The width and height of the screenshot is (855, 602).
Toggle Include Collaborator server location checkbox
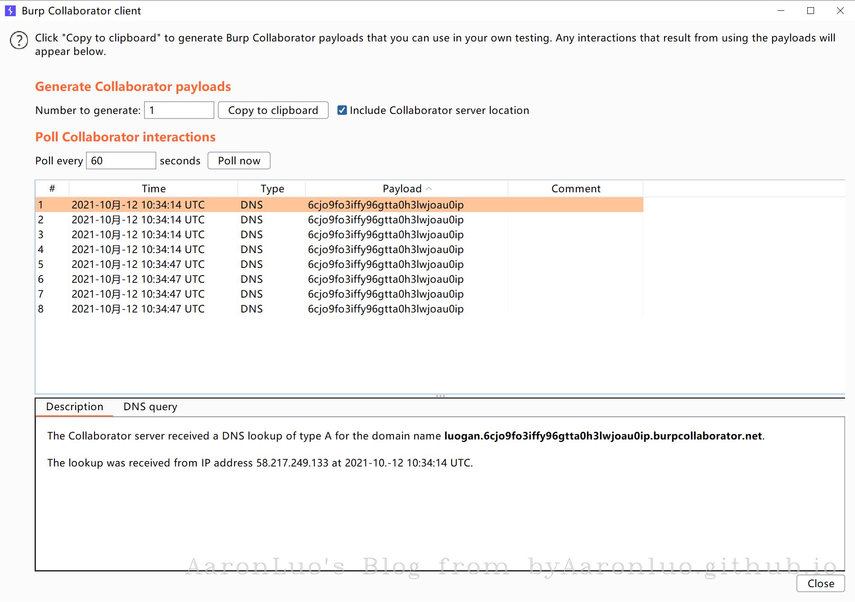coord(342,110)
